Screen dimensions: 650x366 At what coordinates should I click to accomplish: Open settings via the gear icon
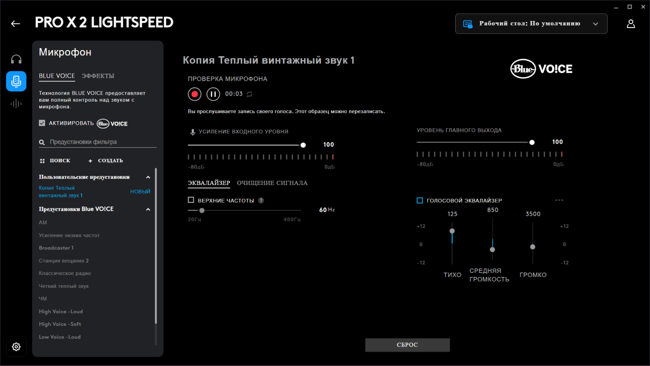coord(16,347)
